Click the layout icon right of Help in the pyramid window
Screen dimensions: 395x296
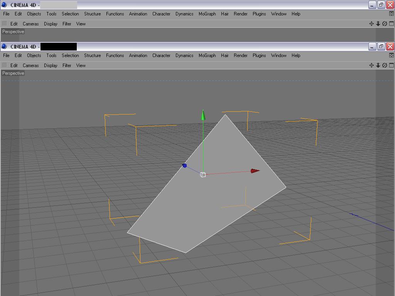[392, 55]
